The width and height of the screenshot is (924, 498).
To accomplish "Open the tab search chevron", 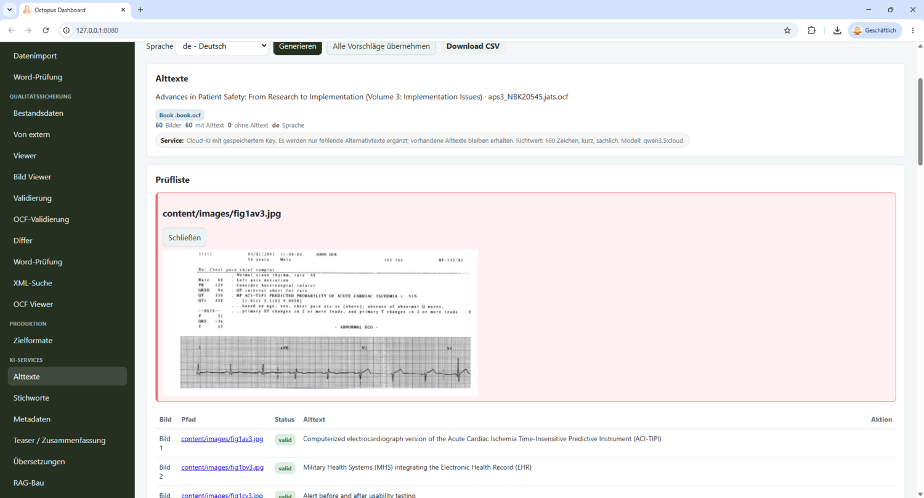I will pos(9,10).
